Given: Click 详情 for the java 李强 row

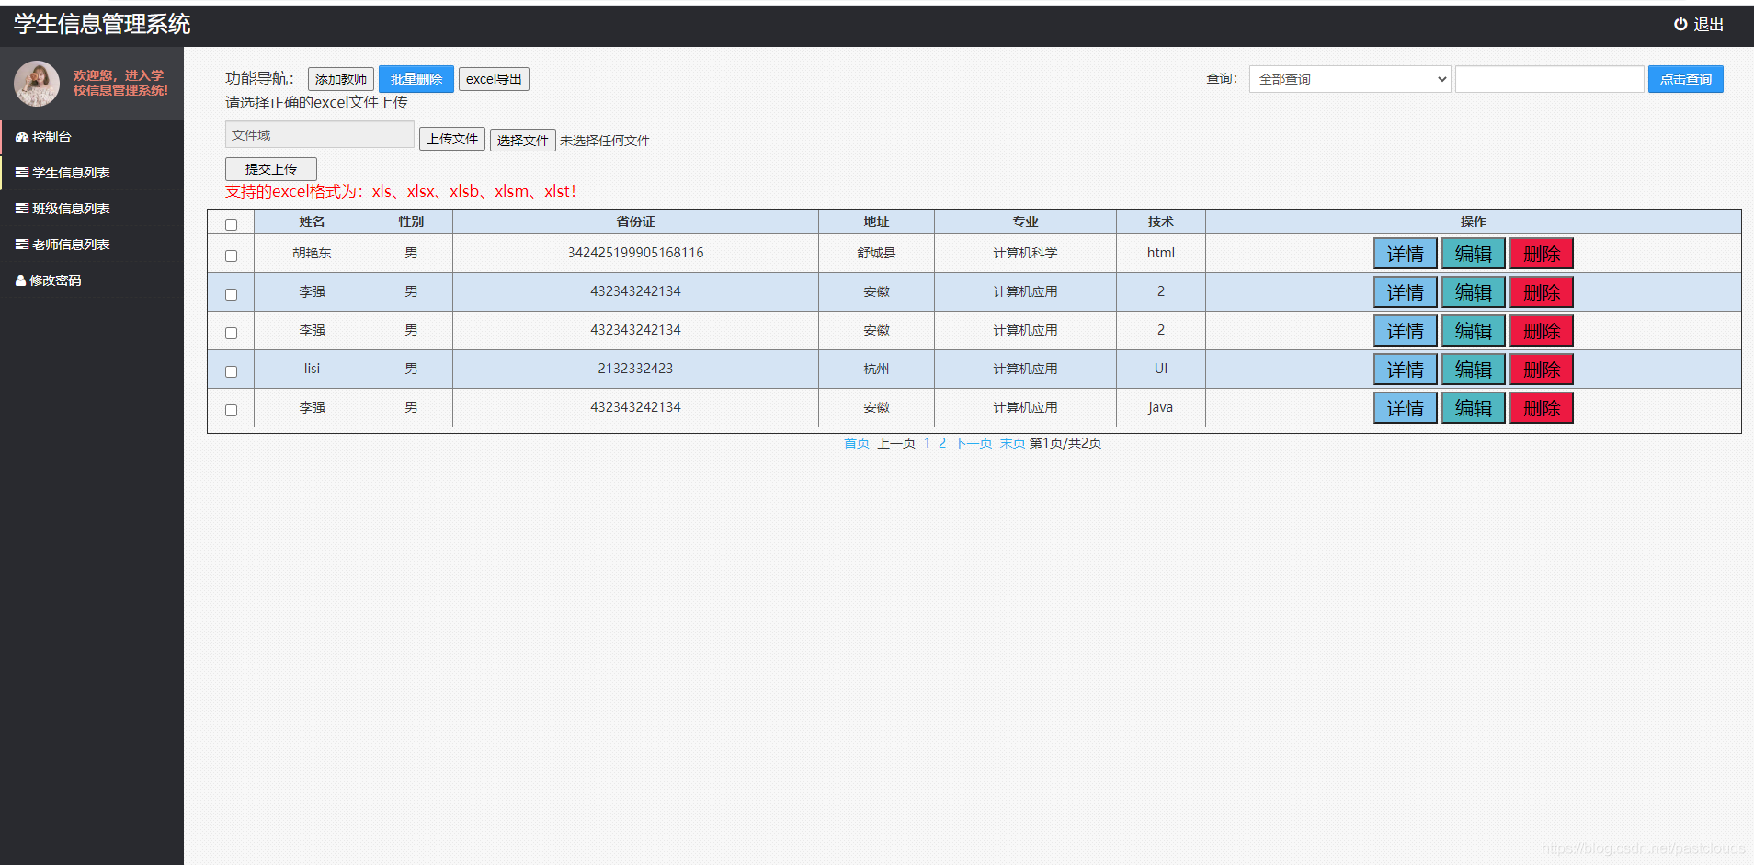Looking at the screenshot, I should pos(1406,408).
